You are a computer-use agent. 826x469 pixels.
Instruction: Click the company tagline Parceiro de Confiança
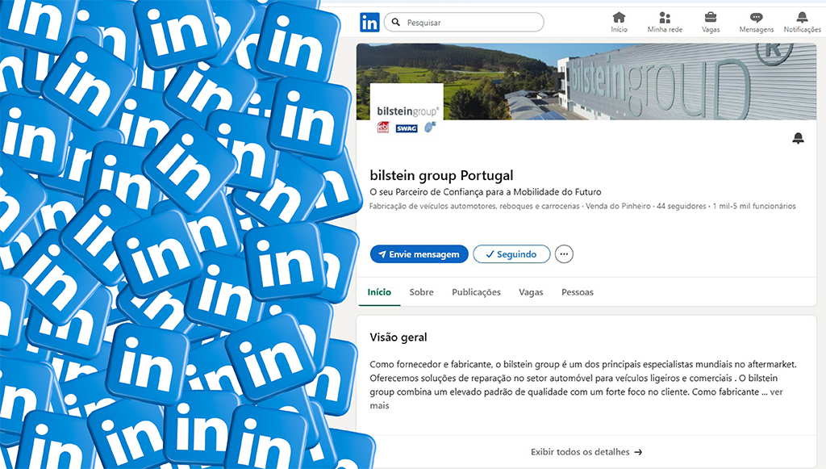(x=485, y=192)
